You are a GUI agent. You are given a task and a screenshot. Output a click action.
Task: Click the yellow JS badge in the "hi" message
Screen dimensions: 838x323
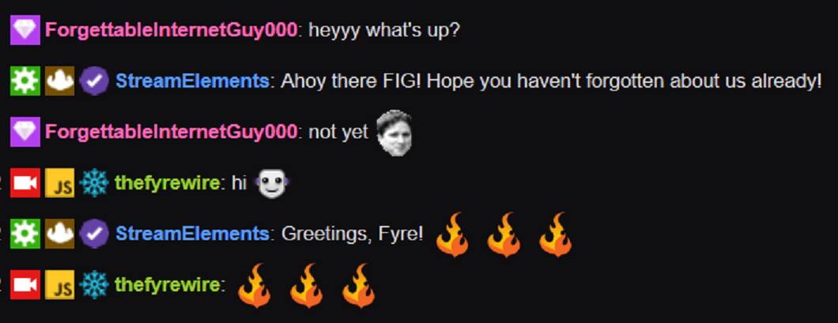(x=59, y=183)
